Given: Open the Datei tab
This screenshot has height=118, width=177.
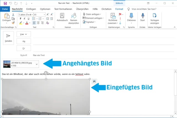Looking at the screenshot, I should (x=5, y=9).
